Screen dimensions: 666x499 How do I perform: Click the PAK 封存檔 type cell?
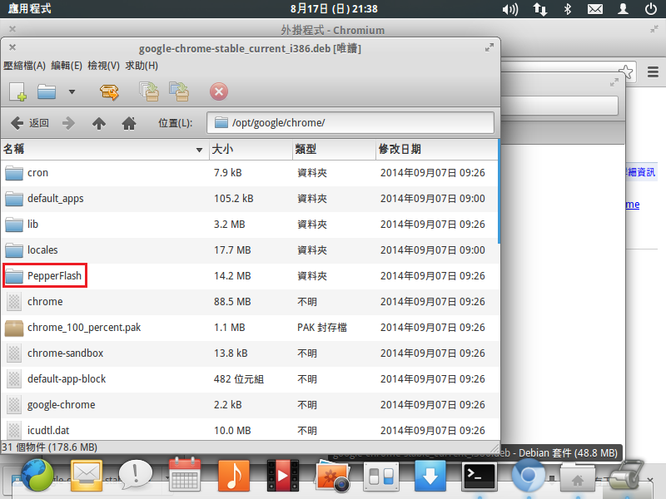point(322,328)
